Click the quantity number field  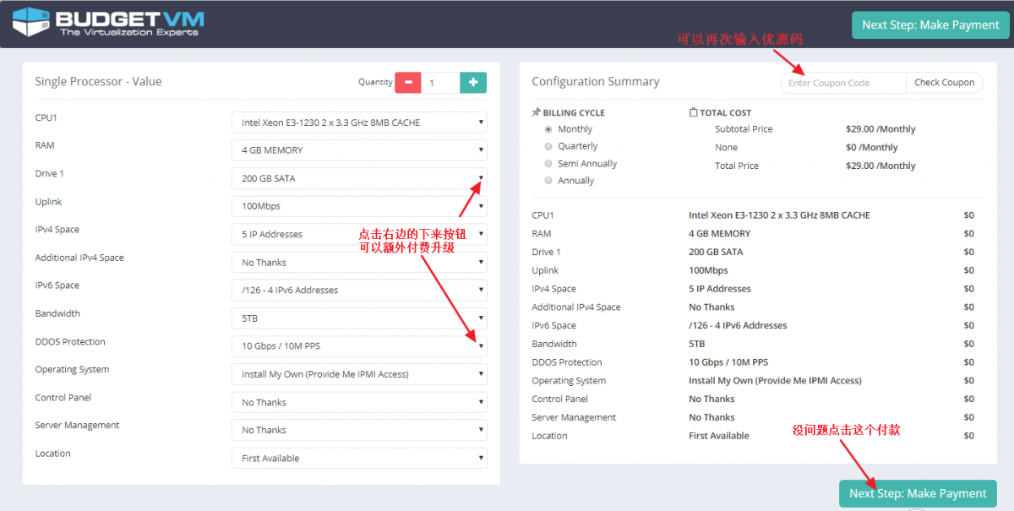(x=440, y=83)
